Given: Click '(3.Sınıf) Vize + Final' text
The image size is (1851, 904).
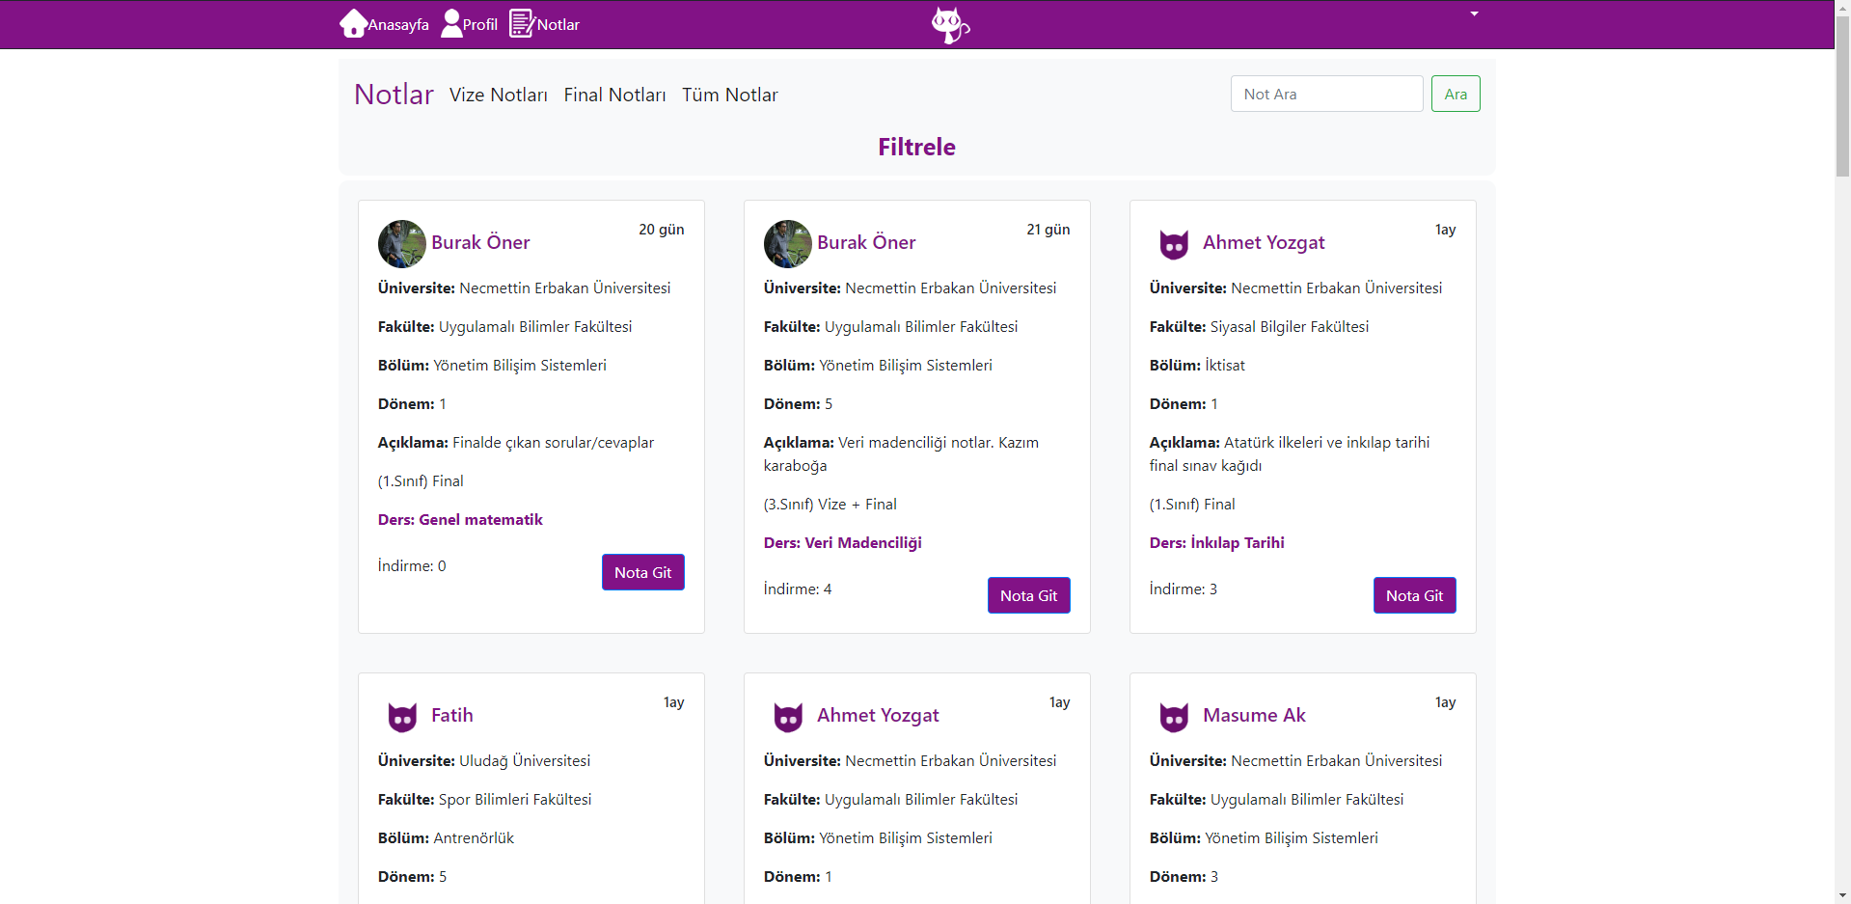Looking at the screenshot, I should tap(830, 504).
